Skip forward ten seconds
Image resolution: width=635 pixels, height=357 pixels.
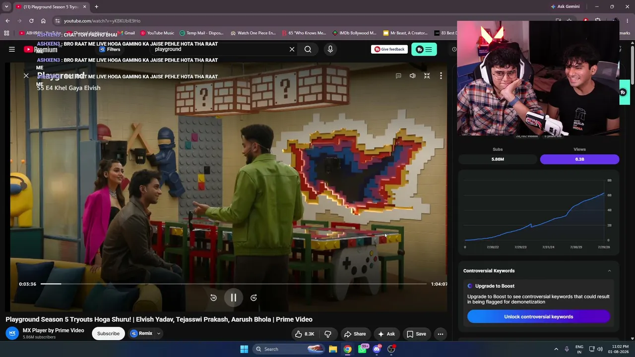tap(254, 297)
